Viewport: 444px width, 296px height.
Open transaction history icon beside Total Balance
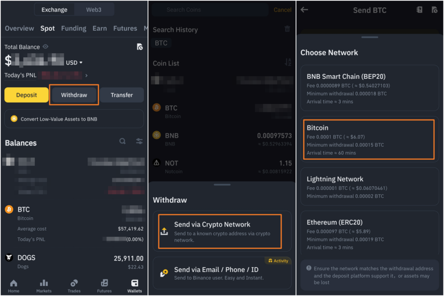(x=140, y=47)
